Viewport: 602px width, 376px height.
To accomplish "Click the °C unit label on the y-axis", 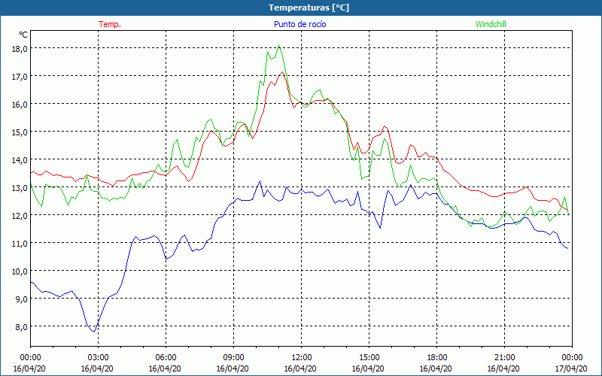I will click(23, 35).
